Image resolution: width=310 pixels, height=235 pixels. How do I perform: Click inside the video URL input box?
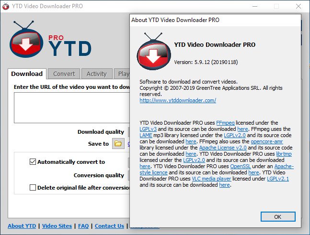[72, 107]
